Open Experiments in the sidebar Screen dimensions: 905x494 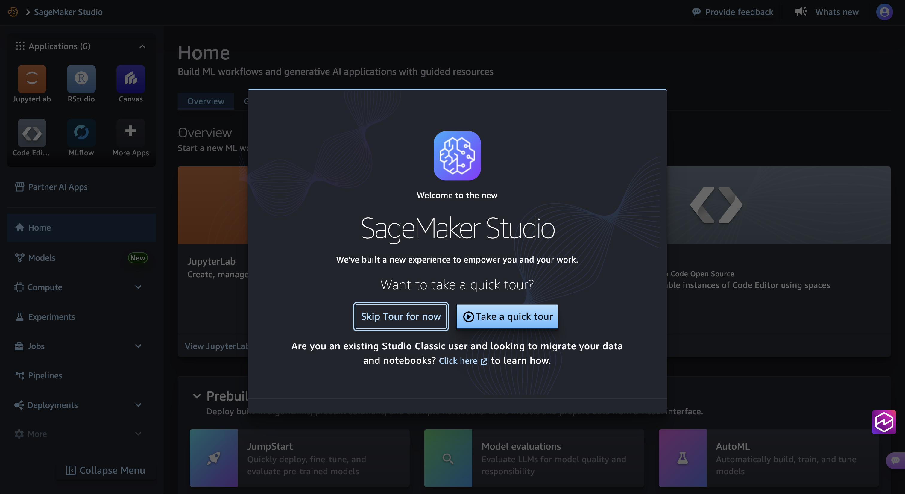81,316
